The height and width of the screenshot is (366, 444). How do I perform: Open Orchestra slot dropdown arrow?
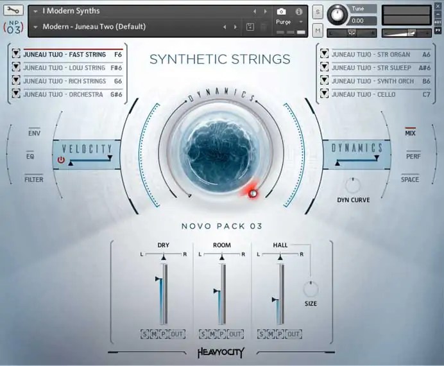pyautogui.click(x=16, y=94)
